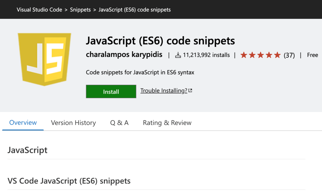Switch to Rating & Review tab
This screenshot has width=322, height=193.
tap(167, 123)
